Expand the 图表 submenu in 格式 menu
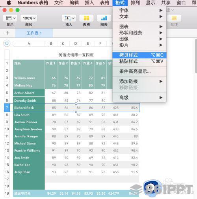The width and height of the screenshot is (197, 199). click(139, 27)
